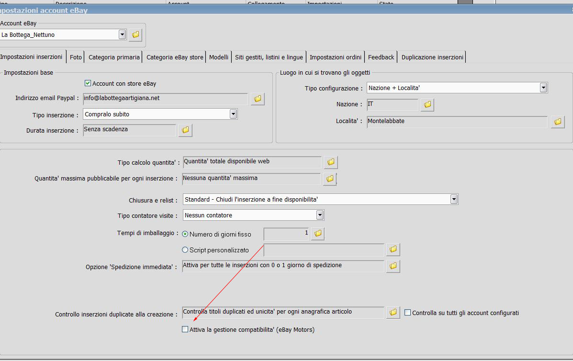Click Spedizione immediata option field
573x361 pixels.
(283, 266)
